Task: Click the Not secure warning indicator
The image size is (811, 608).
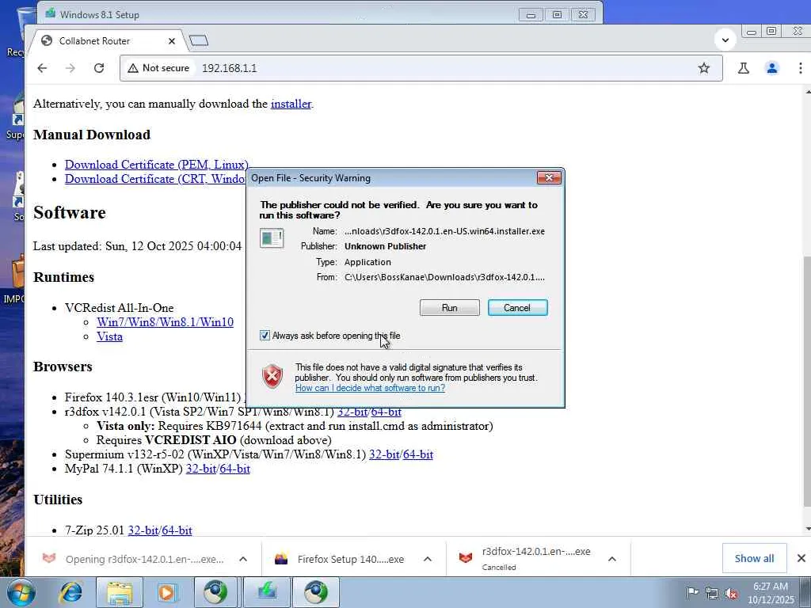Action: [x=158, y=68]
